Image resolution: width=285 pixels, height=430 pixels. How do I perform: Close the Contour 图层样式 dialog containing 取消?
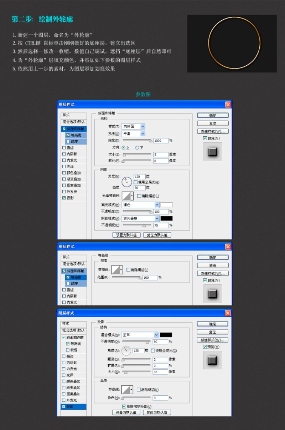click(x=228, y=247)
